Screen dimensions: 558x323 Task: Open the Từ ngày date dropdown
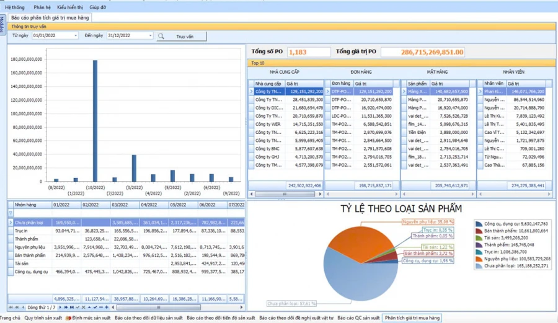pos(76,36)
